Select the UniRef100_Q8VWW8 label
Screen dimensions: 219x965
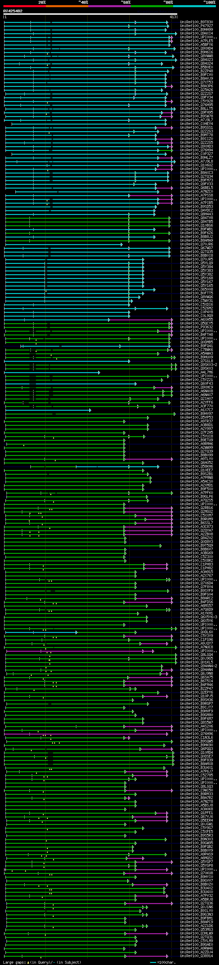pyautogui.click(x=196, y=56)
